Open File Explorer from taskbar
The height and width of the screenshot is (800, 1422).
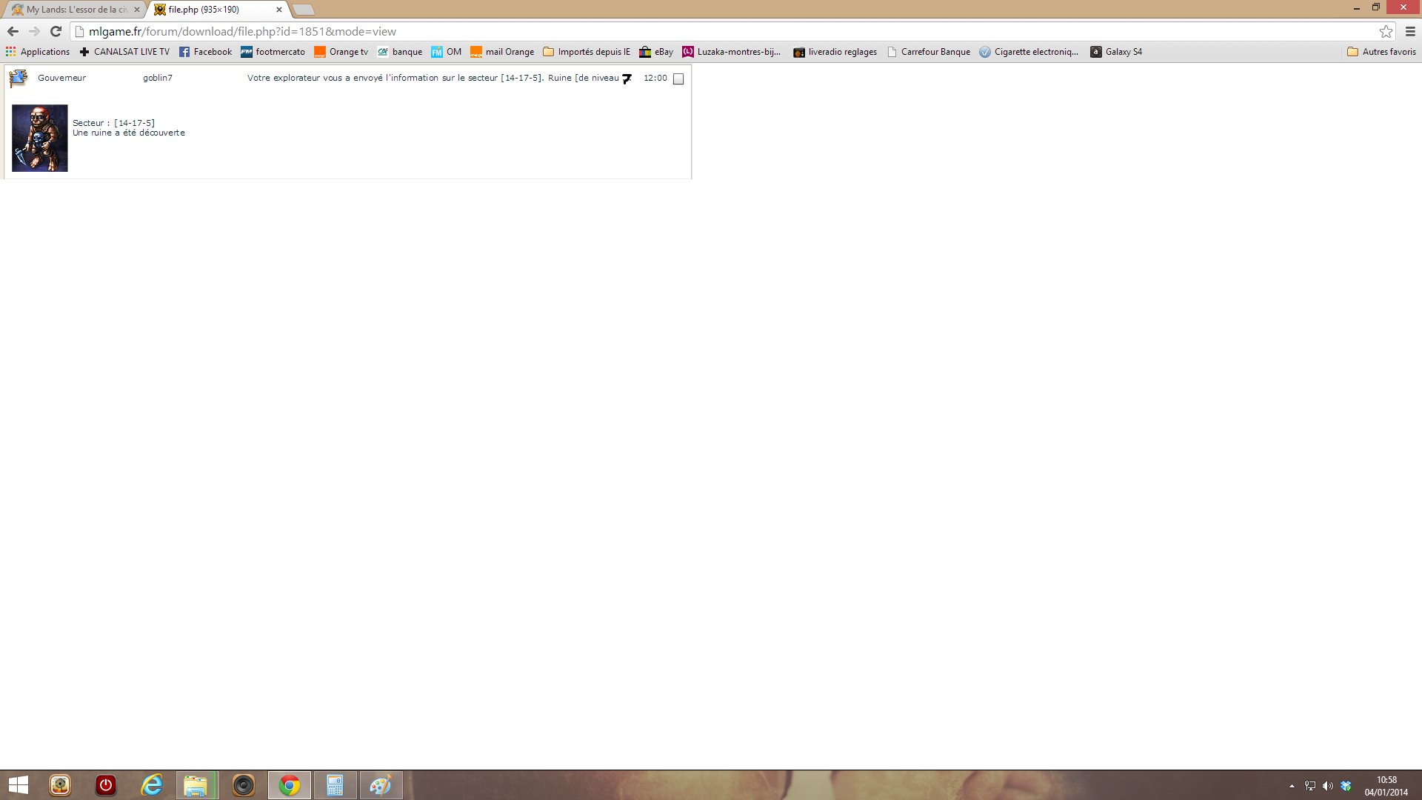pos(196,785)
